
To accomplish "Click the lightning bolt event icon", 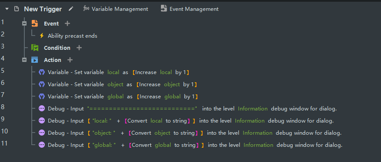I will 42,36.
